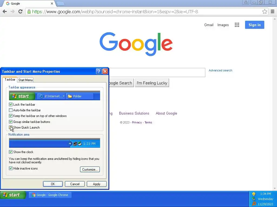Click the Google search input box
The image size is (277, 207).
[157, 72]
